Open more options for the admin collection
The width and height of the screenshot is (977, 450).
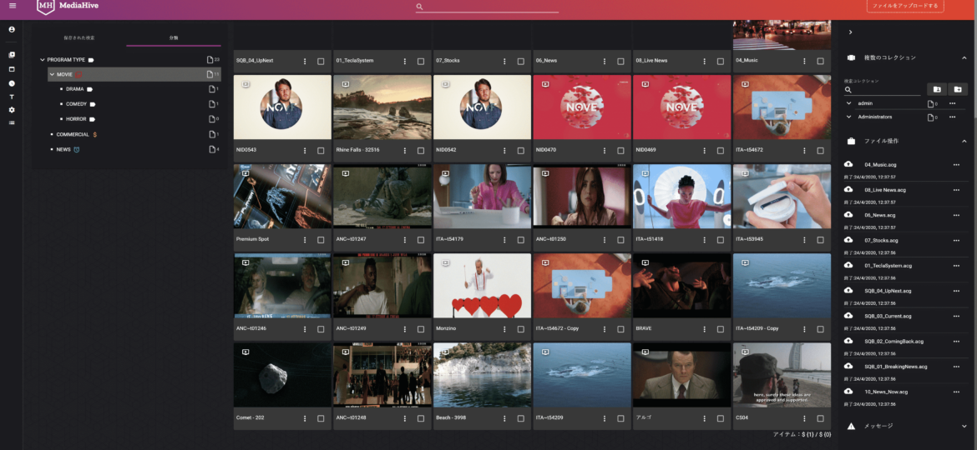(952, 103)
